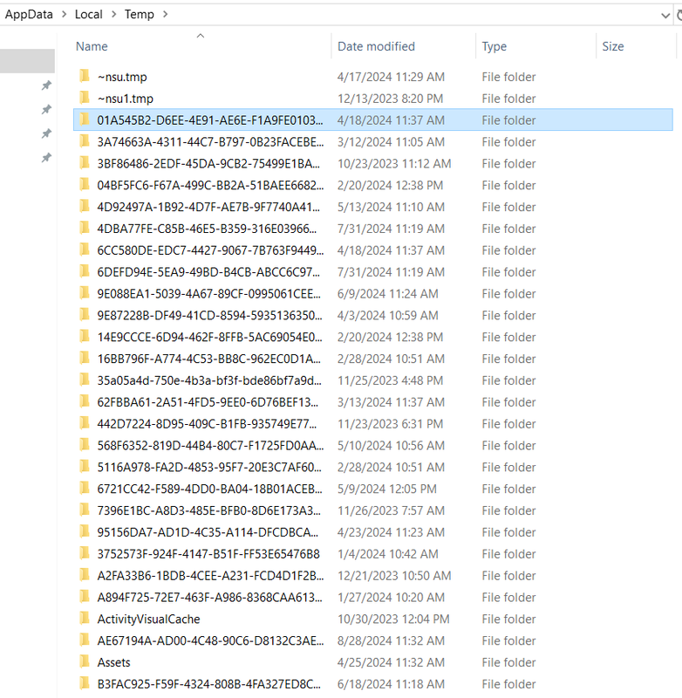Viewport: 682px width, 698px height.
Task: Click folder icon for 04BF5FC6-F67A-499C entry
Action: 85,185
